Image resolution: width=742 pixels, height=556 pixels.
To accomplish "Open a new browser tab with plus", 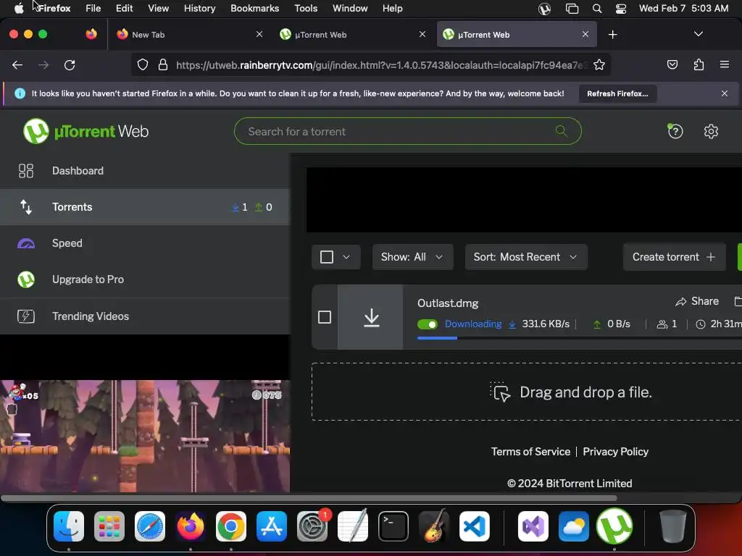I will click(x=612, y=35).
